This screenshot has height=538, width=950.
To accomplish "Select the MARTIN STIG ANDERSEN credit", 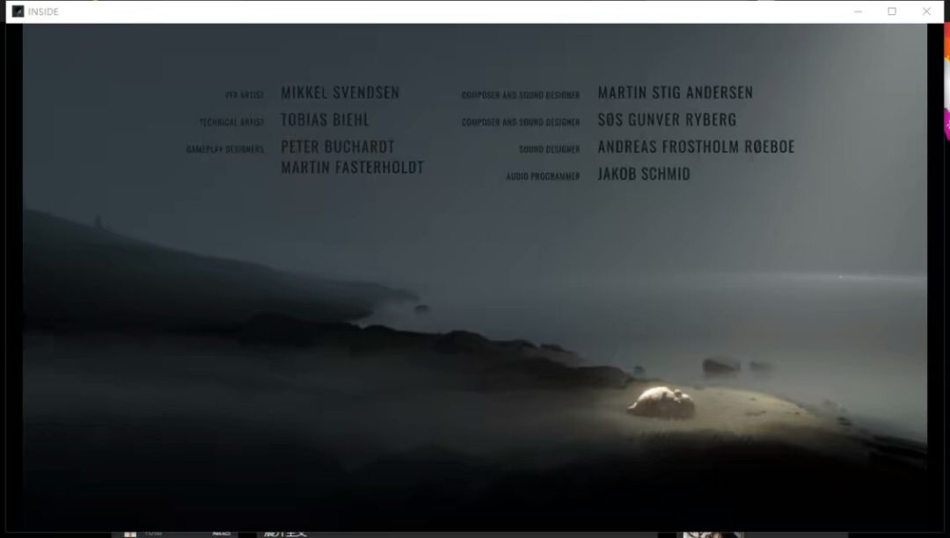I will [x=675, y=92].
